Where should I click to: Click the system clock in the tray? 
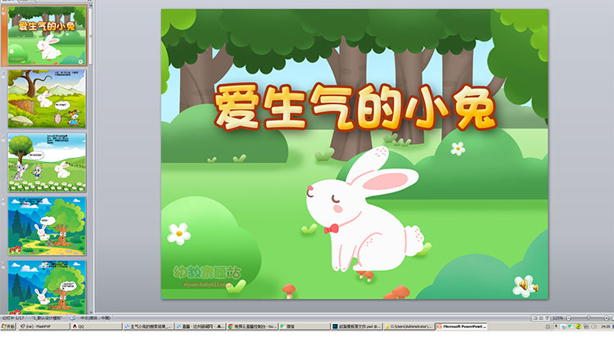pos(605,326)
